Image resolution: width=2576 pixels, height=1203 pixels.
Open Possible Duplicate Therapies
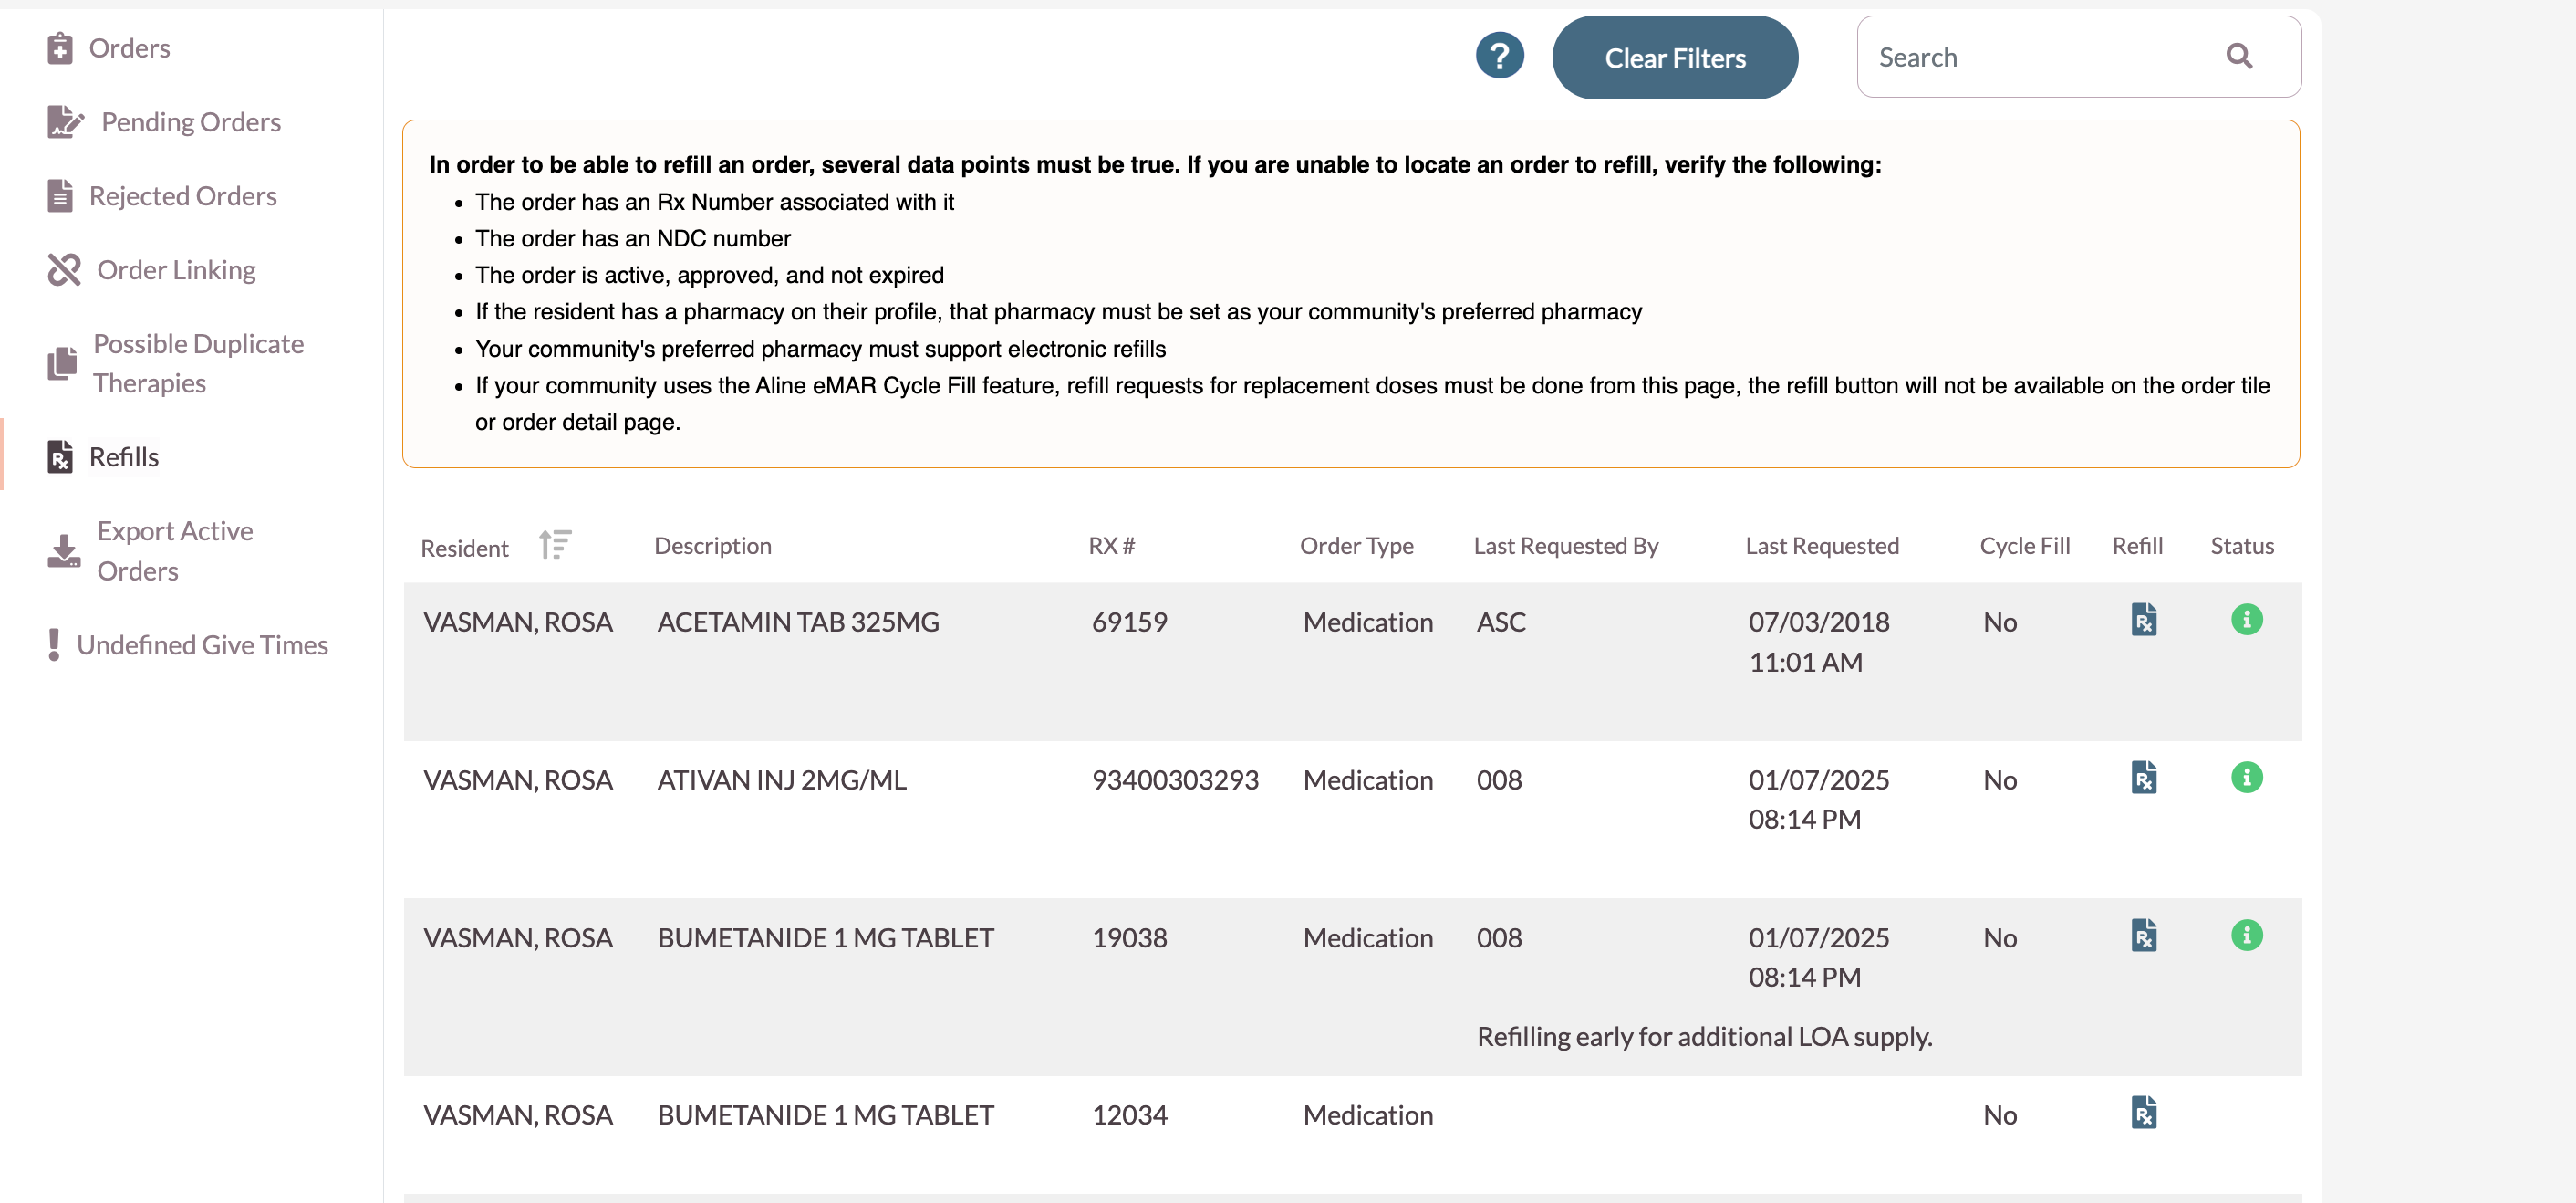tap(198, 363)
